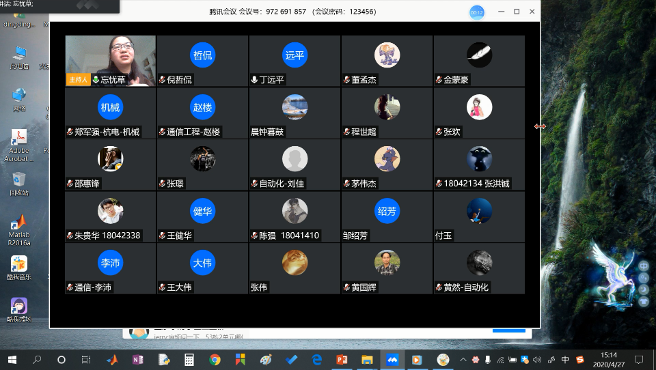Click the 机械 blue avatar circle
The image size is (656, 370).
click(111, 107)
